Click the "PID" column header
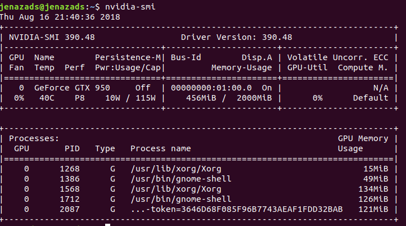406x226 pixels. 72,148
